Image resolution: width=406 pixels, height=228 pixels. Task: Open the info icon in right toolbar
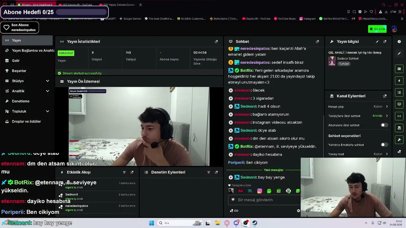(x=399, y=41)
